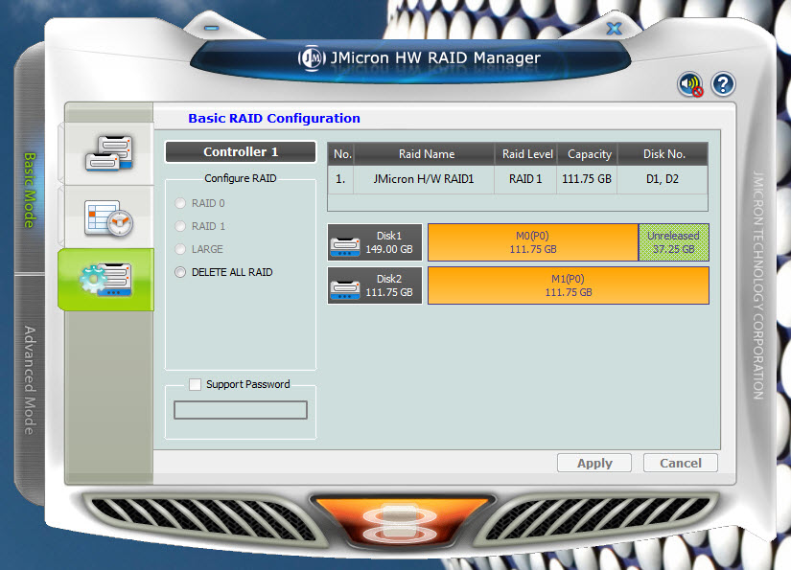
Task: Click the Disk1 149.00 GB label
Action: pyautogui.click(x=389, y=242)
